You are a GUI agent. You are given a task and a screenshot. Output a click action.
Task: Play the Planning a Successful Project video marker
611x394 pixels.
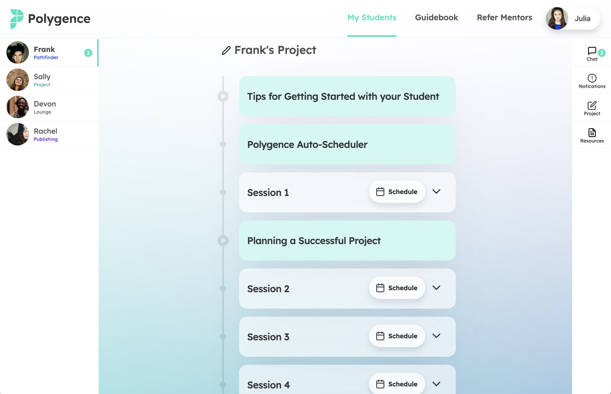tap(223, 240)
